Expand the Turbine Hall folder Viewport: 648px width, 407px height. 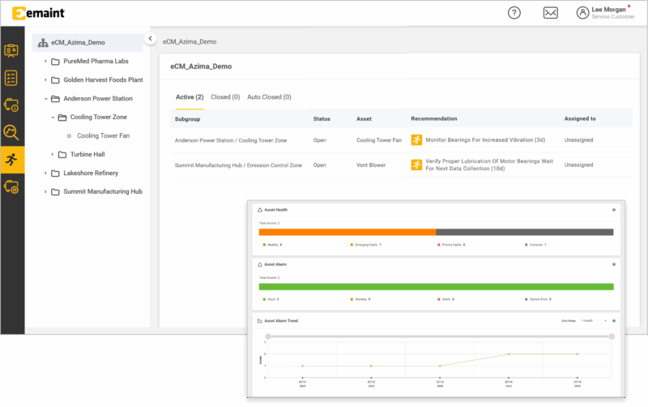52,154
